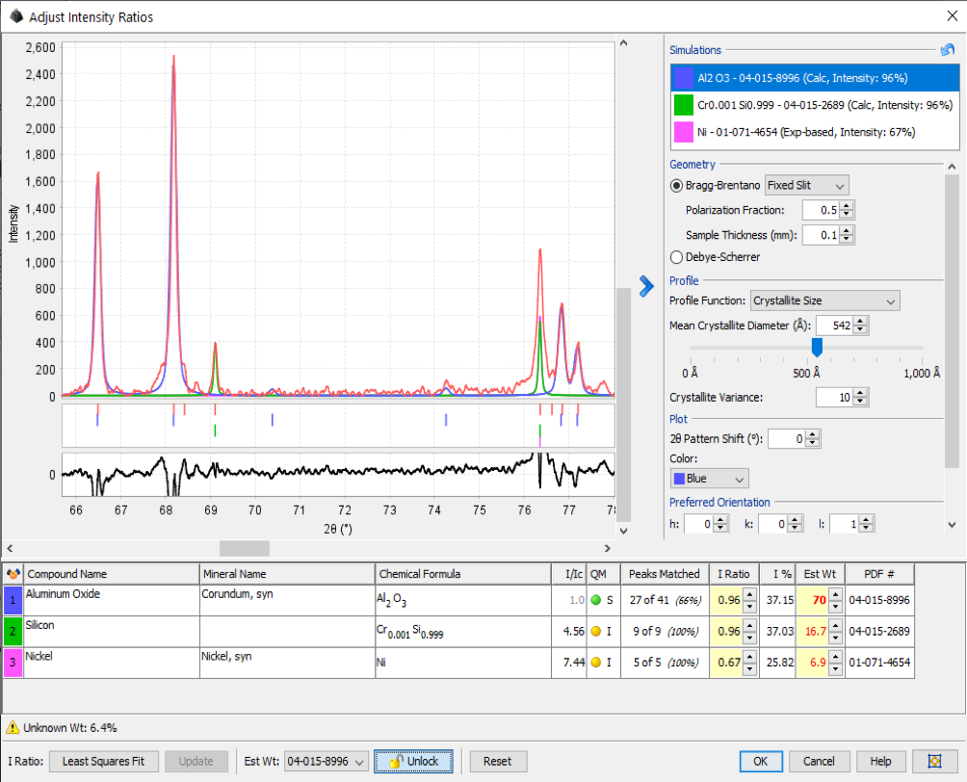Select Bragg-Brentano geometry radio button
The image size is (967, 782).
click(x=676, y=186)
